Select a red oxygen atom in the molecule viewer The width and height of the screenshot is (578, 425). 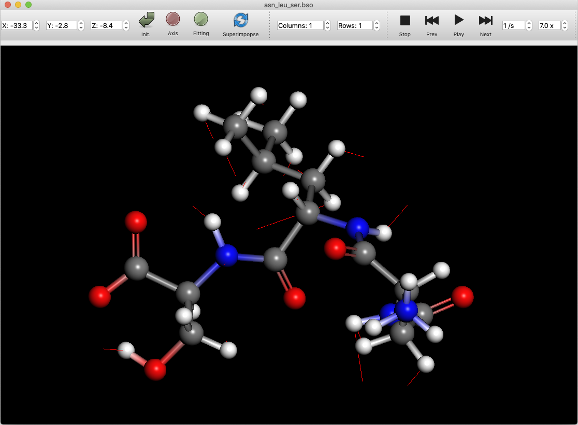tap(136, 223)
